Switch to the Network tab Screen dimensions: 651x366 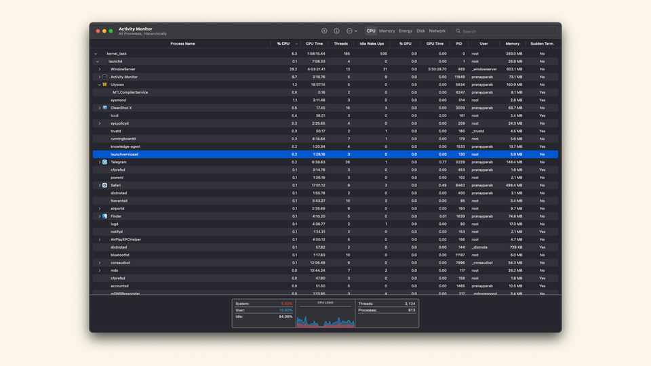[437, 30]
